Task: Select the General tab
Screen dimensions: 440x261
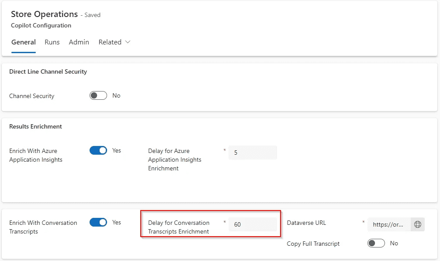Action: [x=24, y=42]
